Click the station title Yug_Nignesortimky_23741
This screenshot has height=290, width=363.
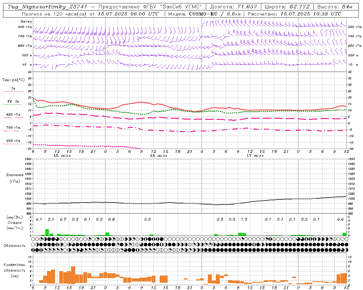click(x=47, y=7)
